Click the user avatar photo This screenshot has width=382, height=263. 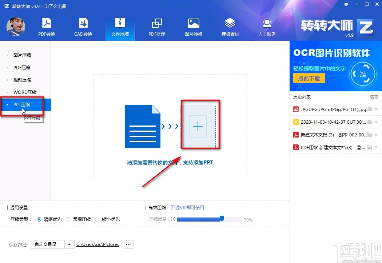click(16, 27)
